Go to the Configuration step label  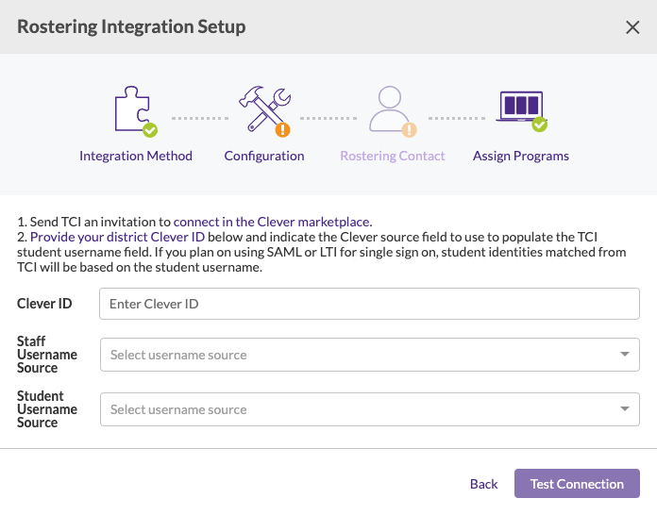click(264, 156)
